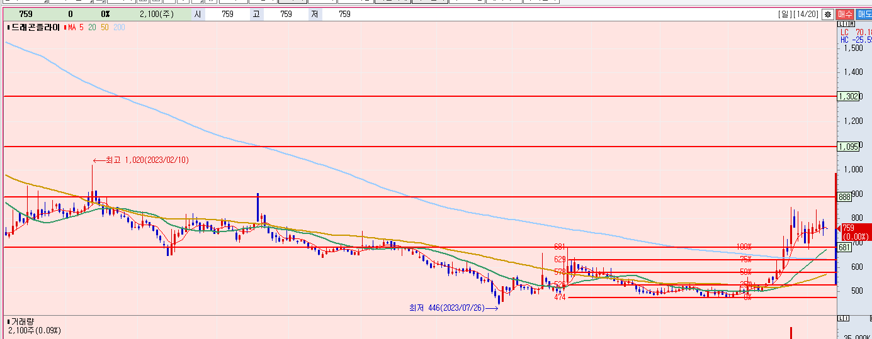
Task: Select the 888 price line label
Action: pyautogui.click(x=844, y=197)
